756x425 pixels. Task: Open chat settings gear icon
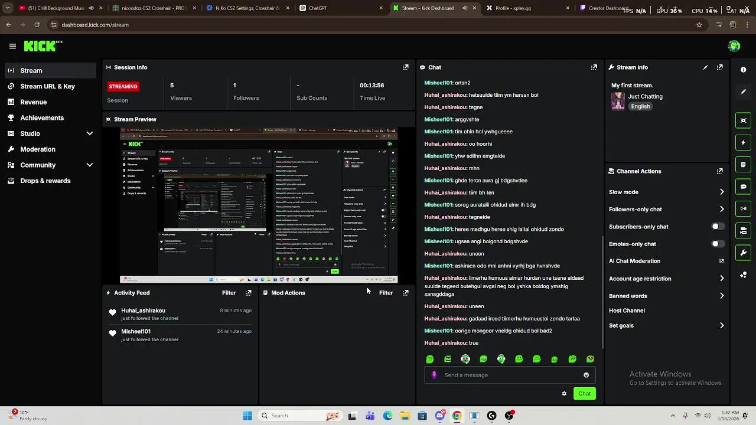tap(564, 393)
